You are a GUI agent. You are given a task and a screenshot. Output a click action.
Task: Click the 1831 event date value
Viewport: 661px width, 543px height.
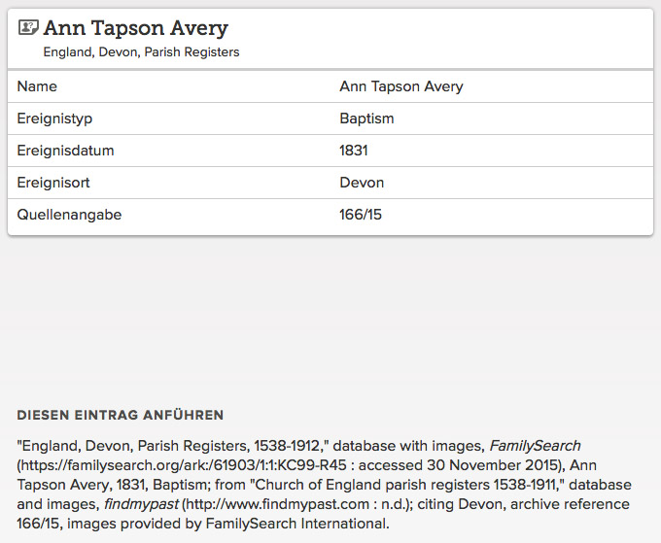pos(353,151)
